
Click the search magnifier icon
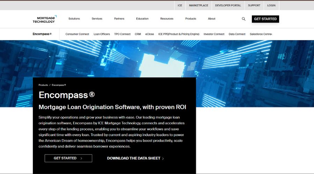tap(244, 19)
